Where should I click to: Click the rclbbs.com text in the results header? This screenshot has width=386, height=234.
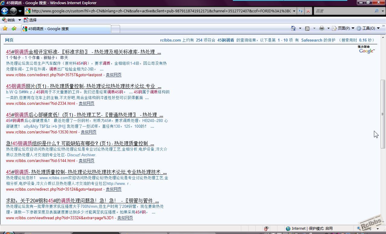[x=170, y=40]
